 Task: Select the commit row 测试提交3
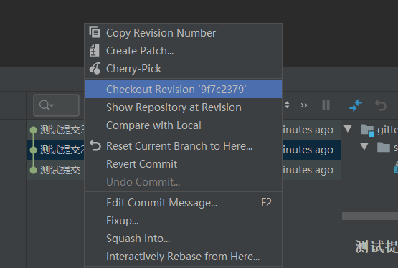(56, 130)
